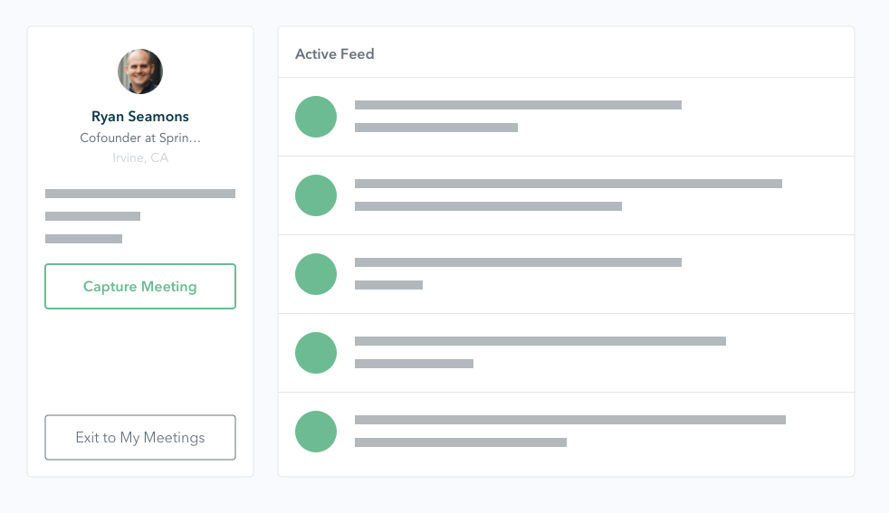Open first feed item's top text line
The height and width of the screenshot is (513, 889).
(518, 105)
